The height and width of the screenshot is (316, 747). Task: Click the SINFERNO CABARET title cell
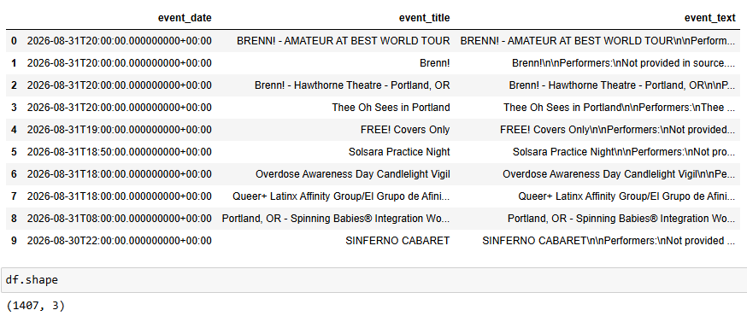click(397, 241)
